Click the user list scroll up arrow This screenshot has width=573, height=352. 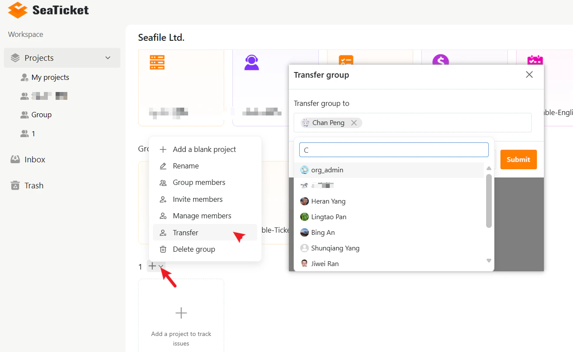[489, 168]
